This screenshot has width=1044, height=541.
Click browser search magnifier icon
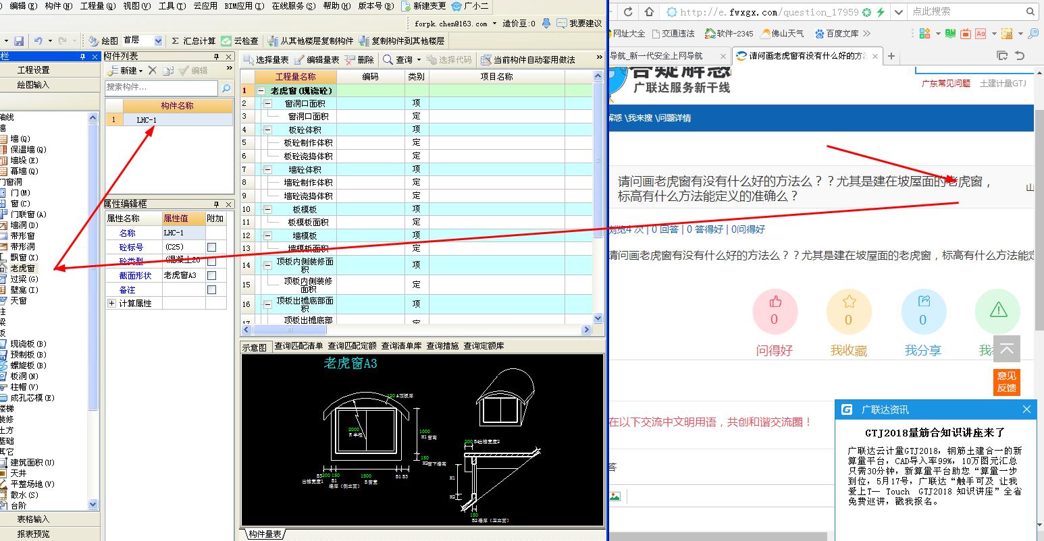(1030, 11)
